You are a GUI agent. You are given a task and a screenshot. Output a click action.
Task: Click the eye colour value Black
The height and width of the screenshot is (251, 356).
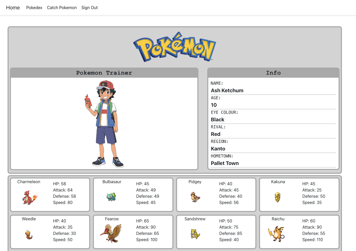click(x=218, y=120)
